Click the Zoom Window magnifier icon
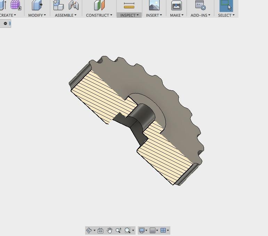Image resolution: width=268 pixels, height=236 pixels. click(128, 230)
